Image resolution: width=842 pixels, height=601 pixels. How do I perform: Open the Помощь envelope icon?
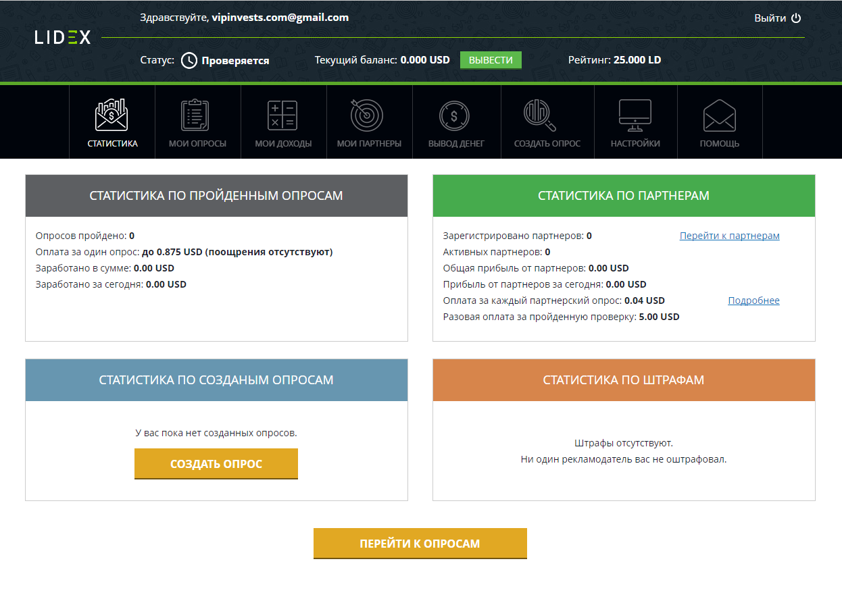pyautogui.click(x=719, y=115)
